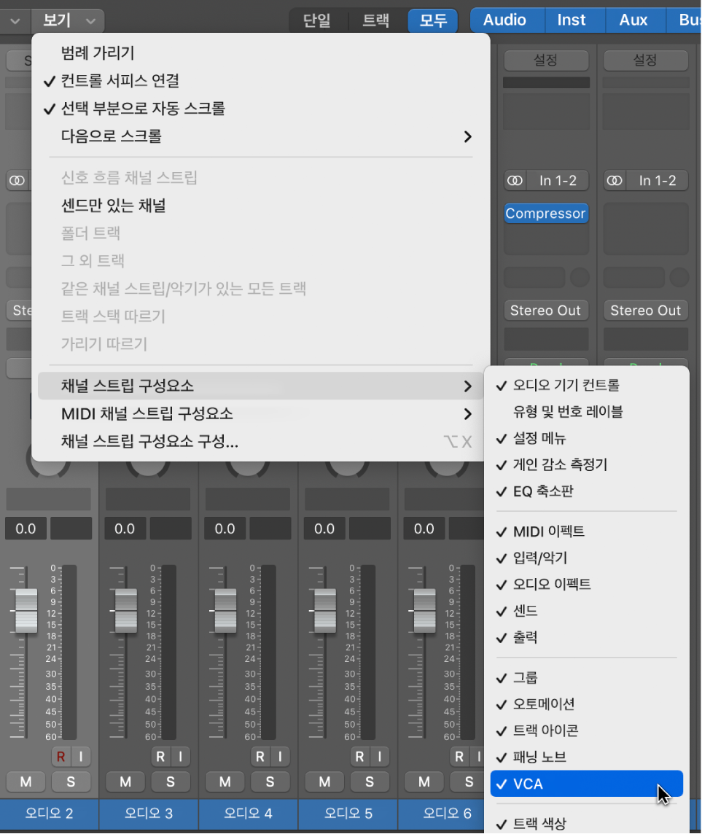Mute the 오디오 5 channel
The width and height of the screenshot is (702, 834).
[324, 782]
